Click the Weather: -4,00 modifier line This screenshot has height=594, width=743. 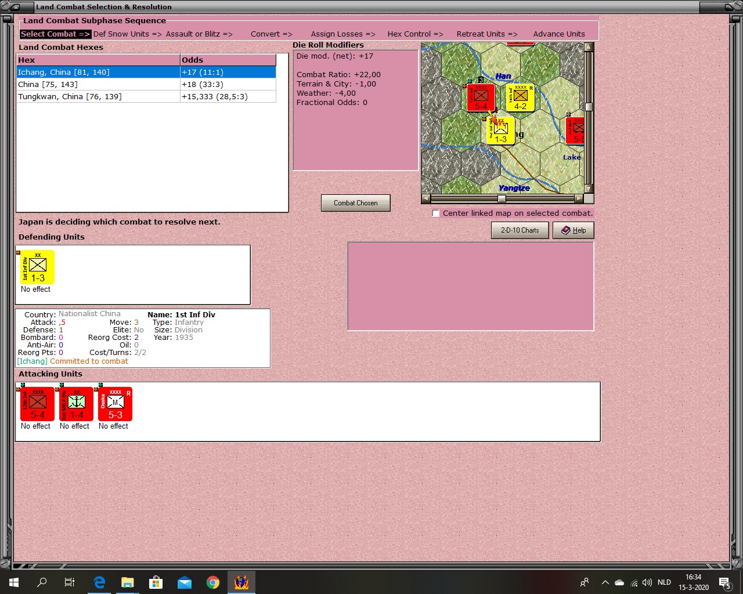(326, 93)
